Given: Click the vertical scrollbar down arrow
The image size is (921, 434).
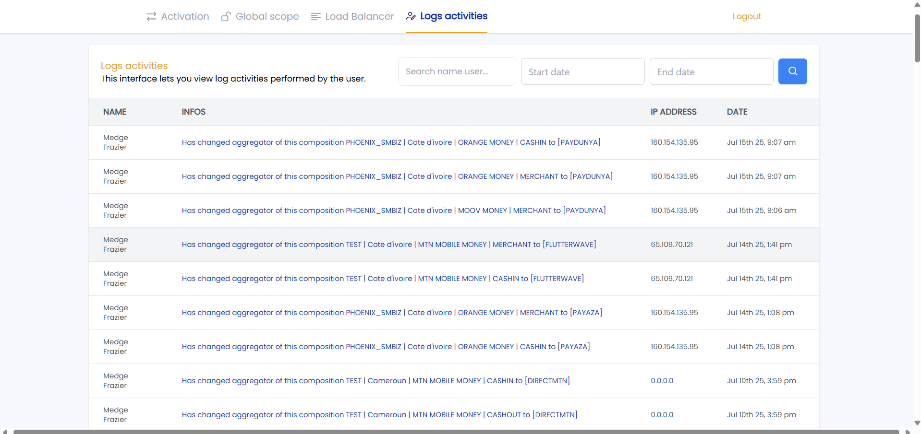Looking at the screenshot, I should (x=917, y=423).
